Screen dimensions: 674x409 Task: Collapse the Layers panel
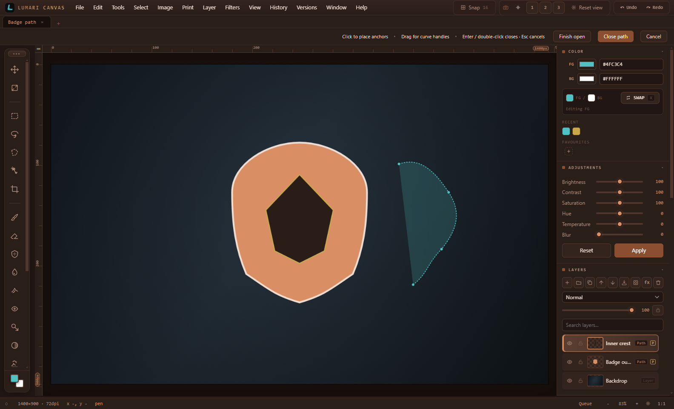(x=662, y=270)
